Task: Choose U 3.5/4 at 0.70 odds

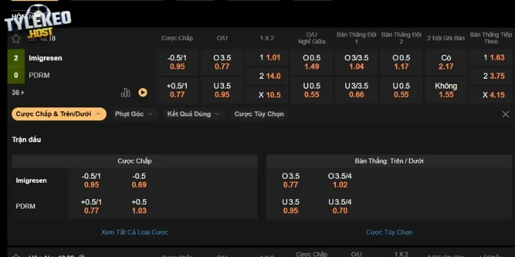Action: tap(340, 206)
